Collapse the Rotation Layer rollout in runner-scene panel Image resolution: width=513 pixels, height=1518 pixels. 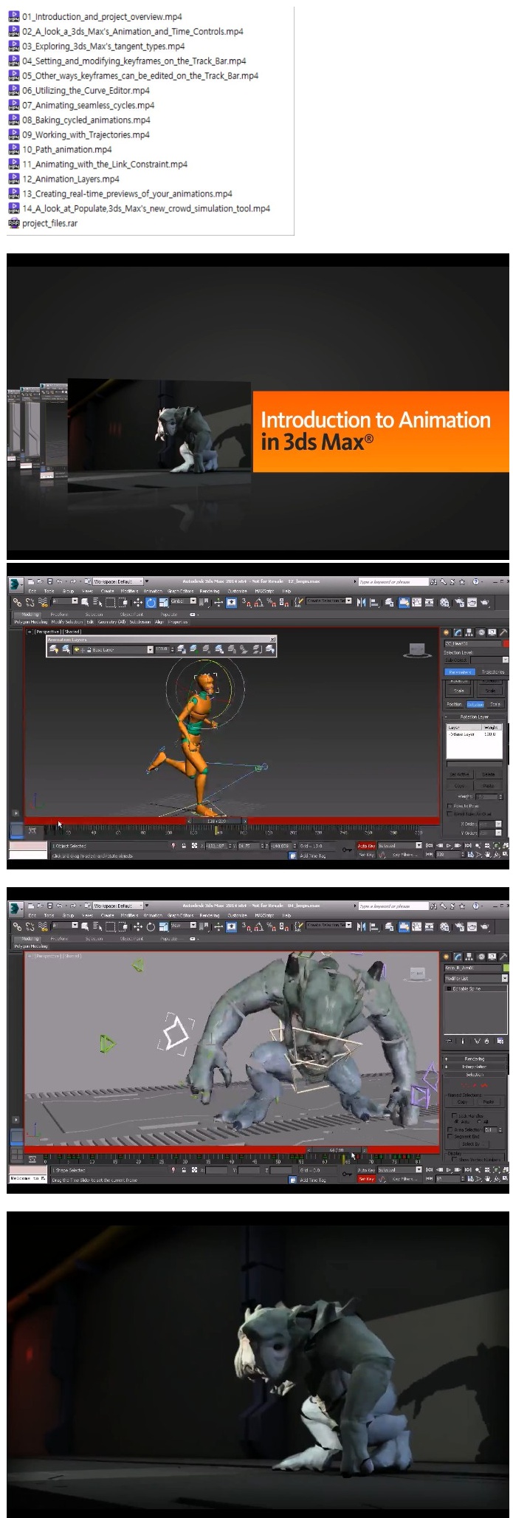(x=475, y=717)
